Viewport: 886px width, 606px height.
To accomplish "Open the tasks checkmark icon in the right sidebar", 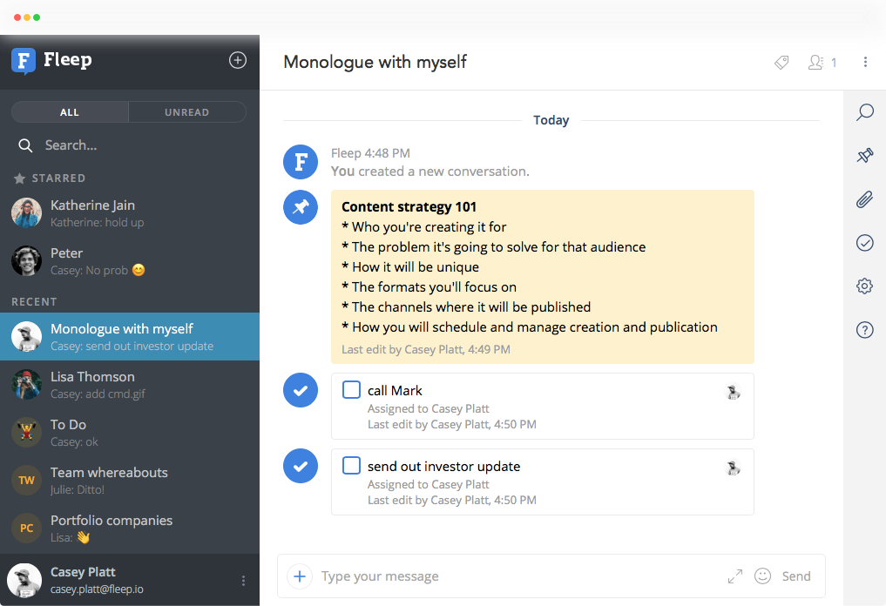I will click(x=864, y=243).
